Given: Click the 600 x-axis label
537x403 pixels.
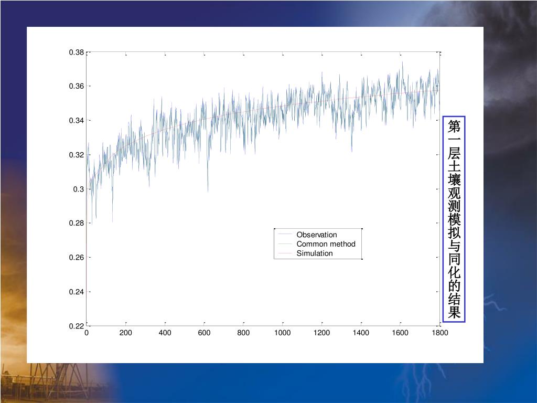Looking at the screenshot, I should click(x=204, y=333).
